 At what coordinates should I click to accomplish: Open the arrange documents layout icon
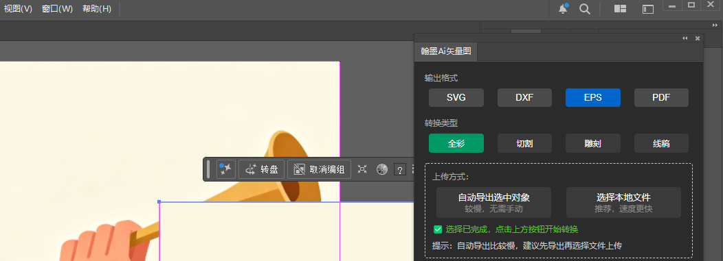[620, 9]
